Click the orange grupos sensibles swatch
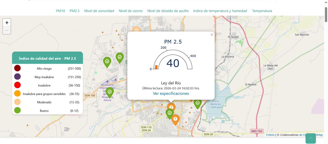328x144 pixels. (x=17, y=94)
